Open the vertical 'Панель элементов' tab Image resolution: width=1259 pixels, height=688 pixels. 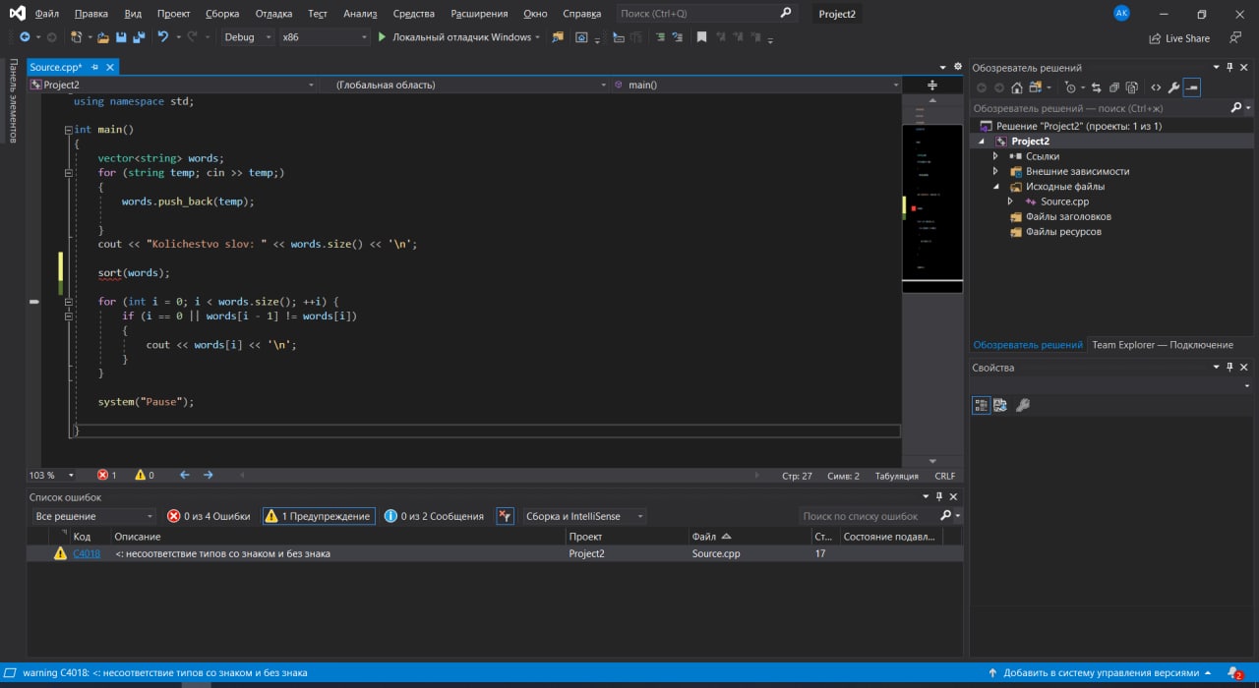click(x=13, y=101)
